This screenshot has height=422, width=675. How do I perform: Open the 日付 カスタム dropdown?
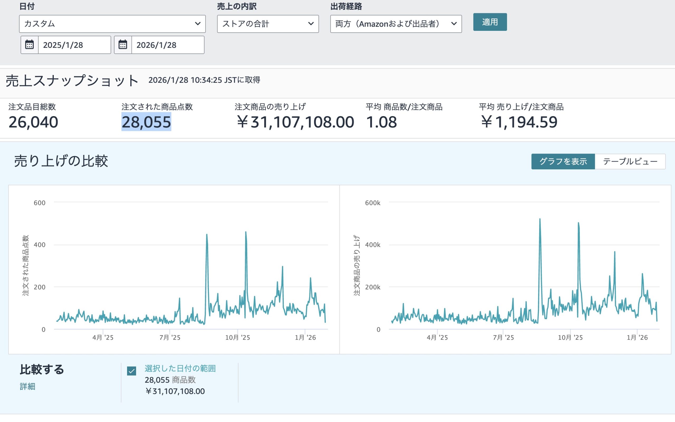(x=112, y=24)
